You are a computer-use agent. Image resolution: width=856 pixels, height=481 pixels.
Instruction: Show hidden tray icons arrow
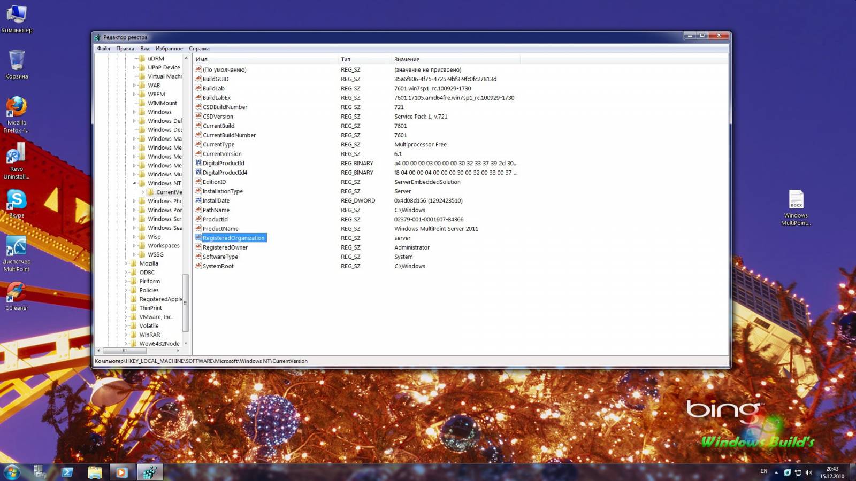pyautogui.click(x=776, y=472)
